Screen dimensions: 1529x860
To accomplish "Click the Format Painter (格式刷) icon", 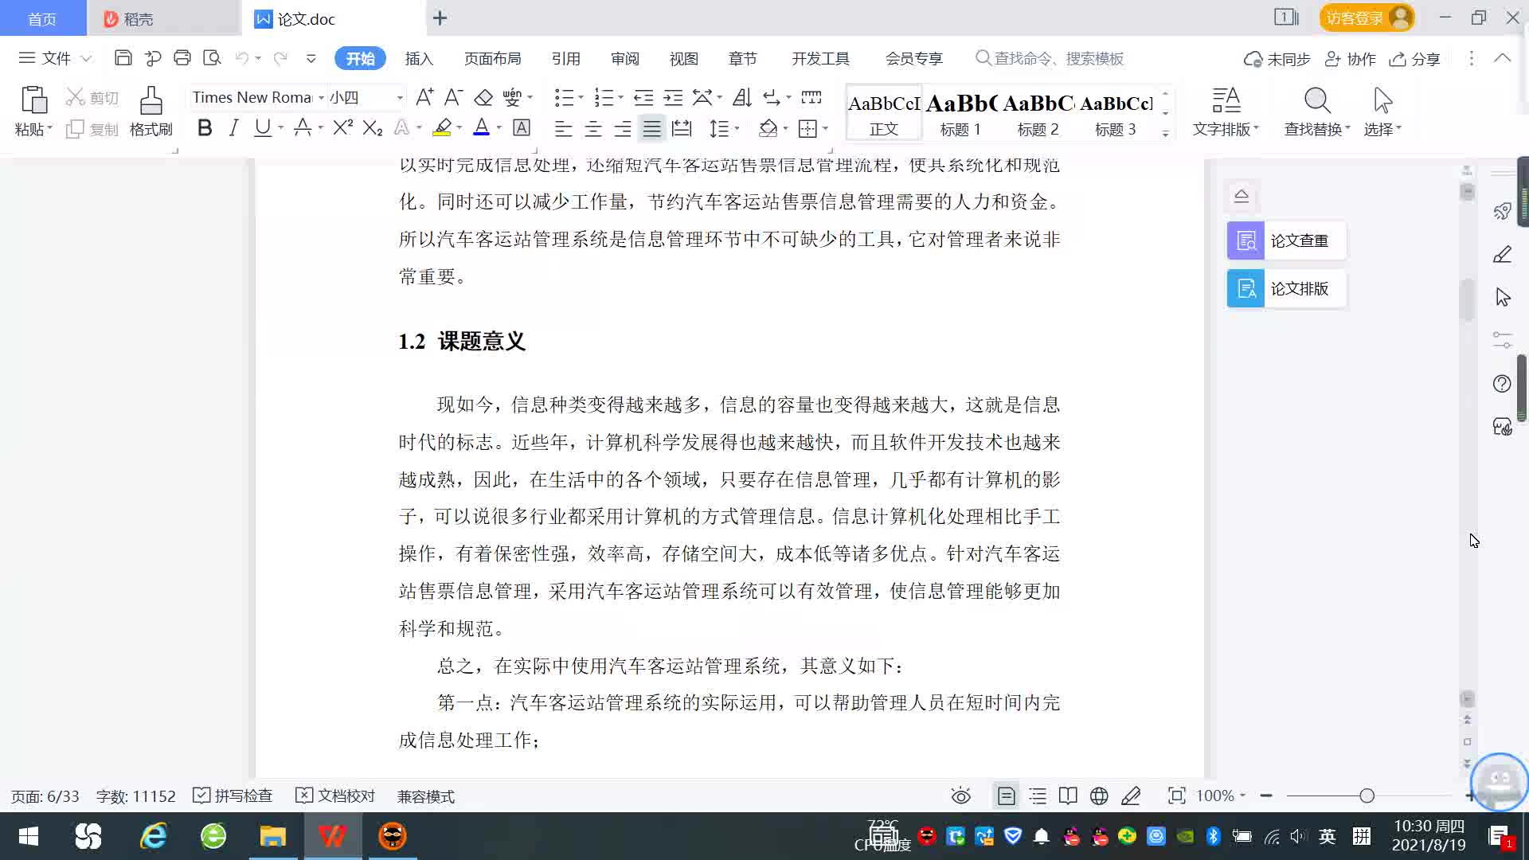I will click(x=151, y=101).
